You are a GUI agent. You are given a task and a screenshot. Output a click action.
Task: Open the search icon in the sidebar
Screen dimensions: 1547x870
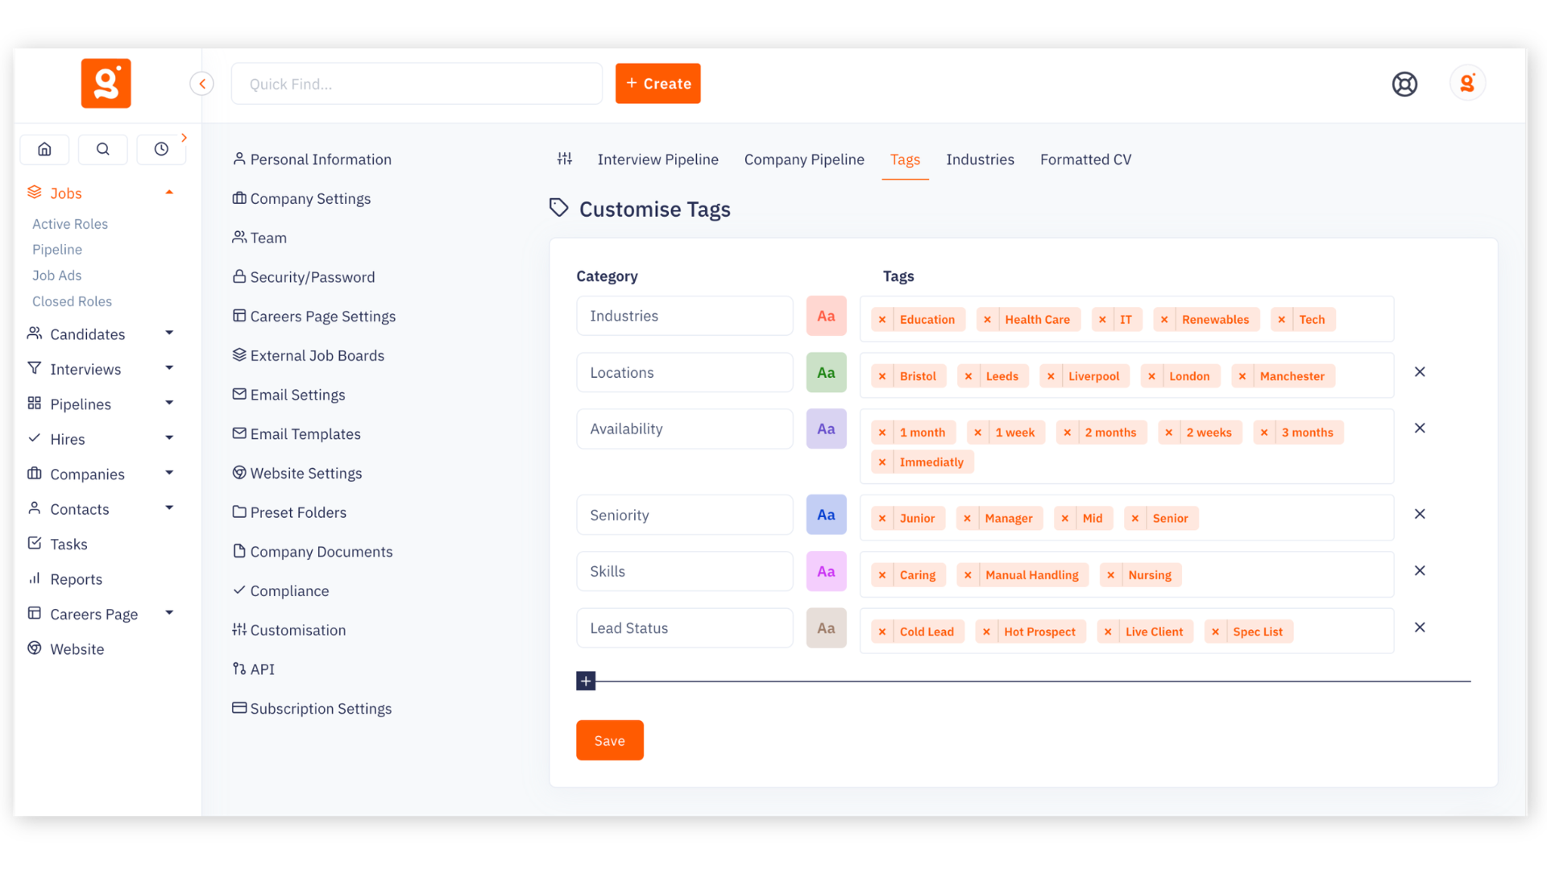pyautogui.click(x=102, y=149)
